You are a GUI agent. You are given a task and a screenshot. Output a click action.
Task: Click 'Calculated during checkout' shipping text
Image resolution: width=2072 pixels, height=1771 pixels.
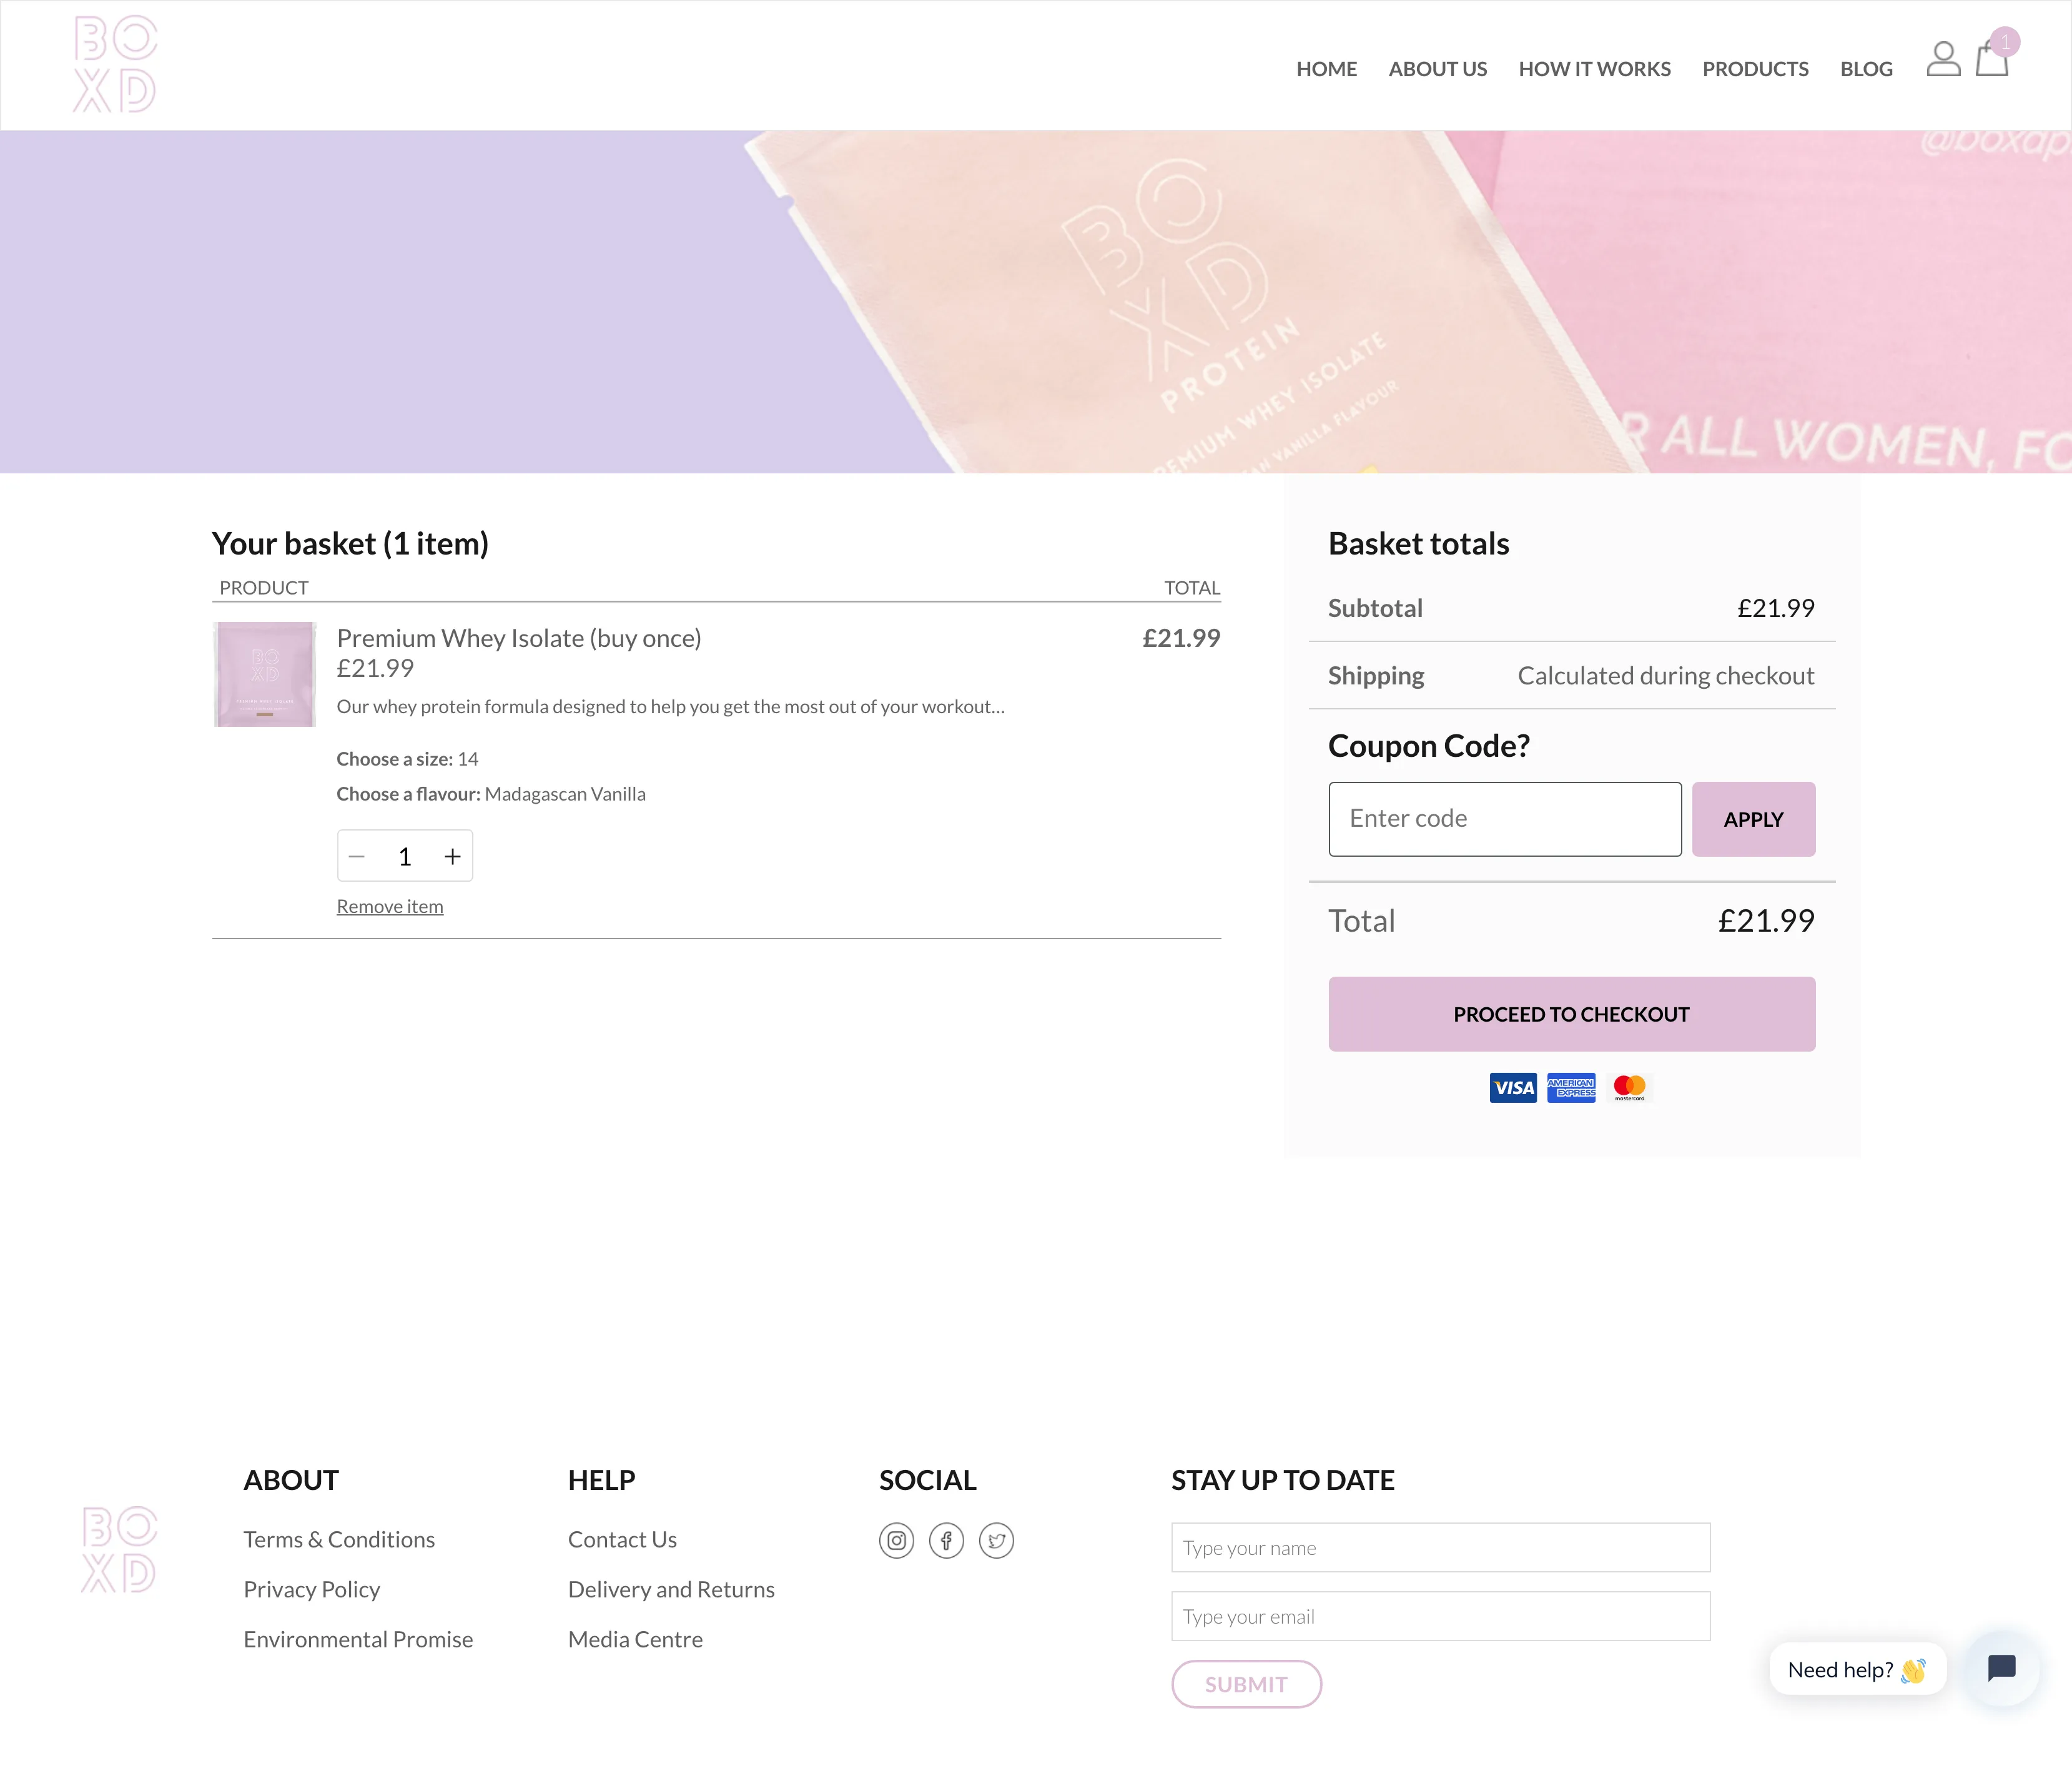[x=1665, y=676]
